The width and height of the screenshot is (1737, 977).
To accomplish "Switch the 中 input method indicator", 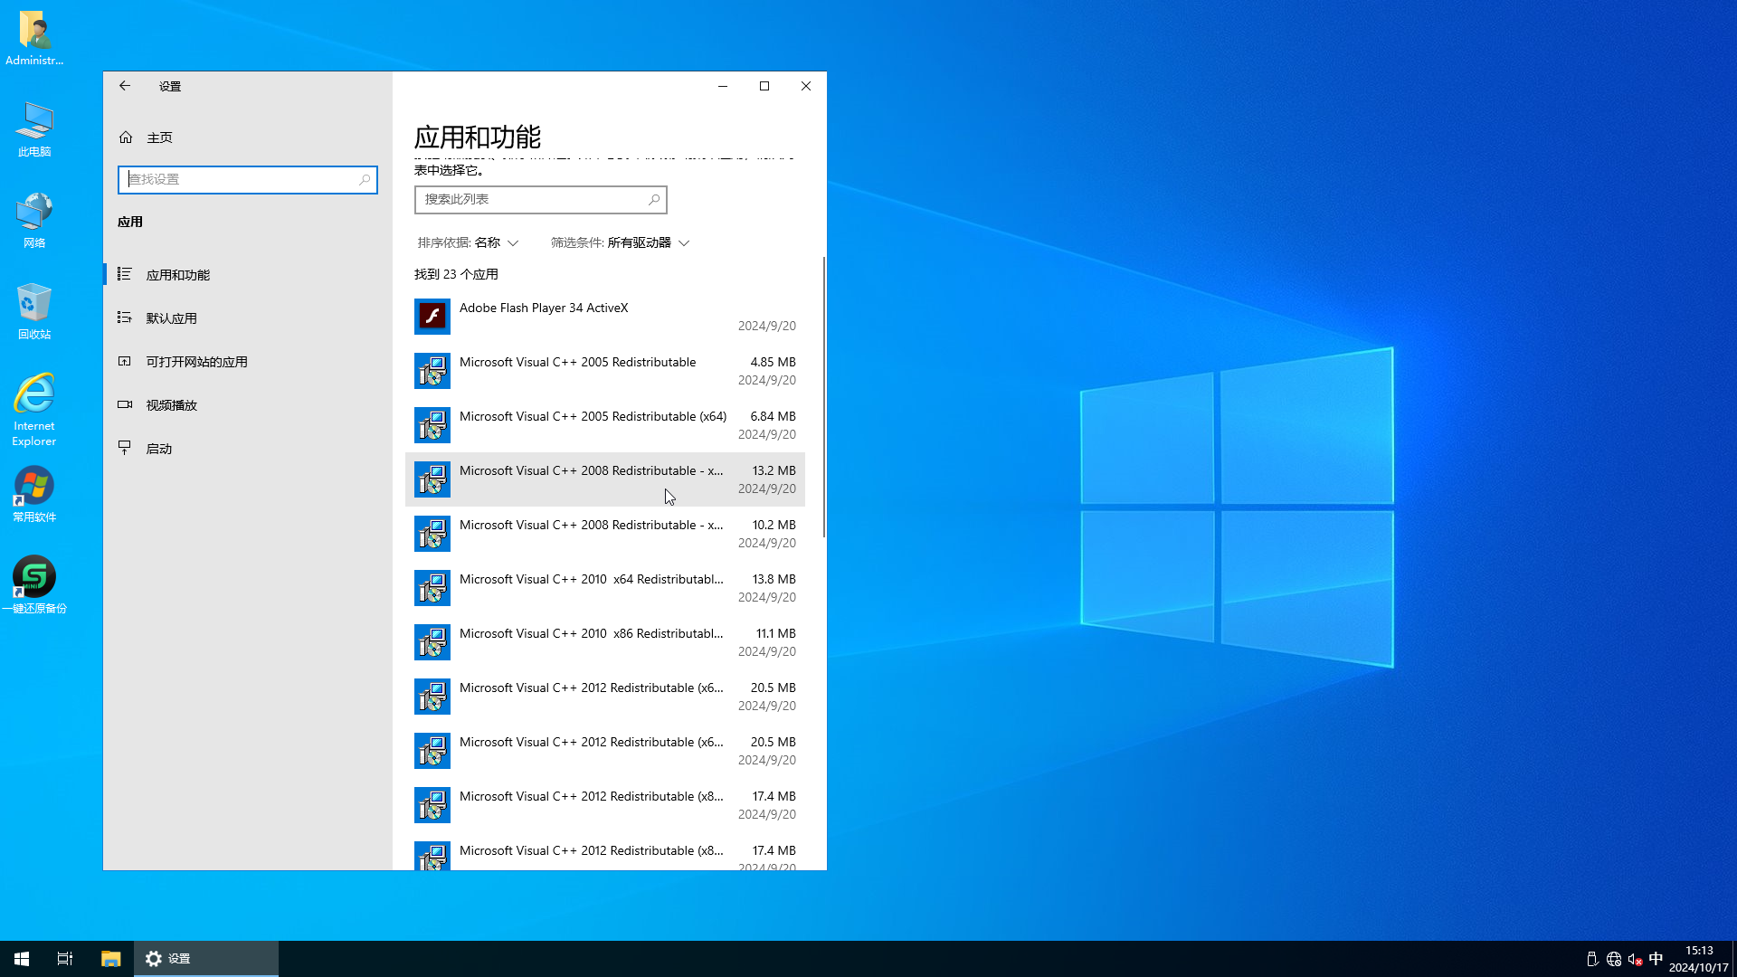I will 1656,959.
